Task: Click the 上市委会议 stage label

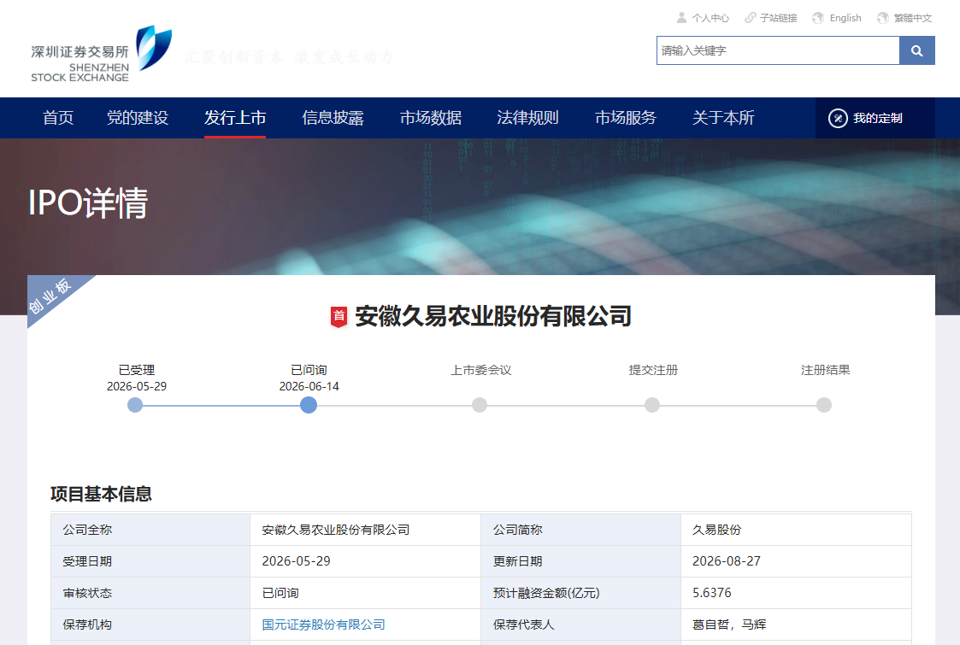Action: coord(481,370)
